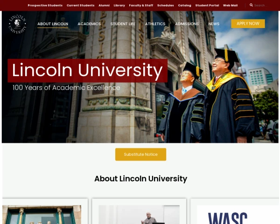This screenshot has height=224, width=280.
Task: Go to the News section
Action: click(214, 24)
